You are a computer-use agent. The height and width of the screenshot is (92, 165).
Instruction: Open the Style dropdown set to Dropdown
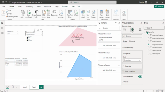[x=132, y=60]
